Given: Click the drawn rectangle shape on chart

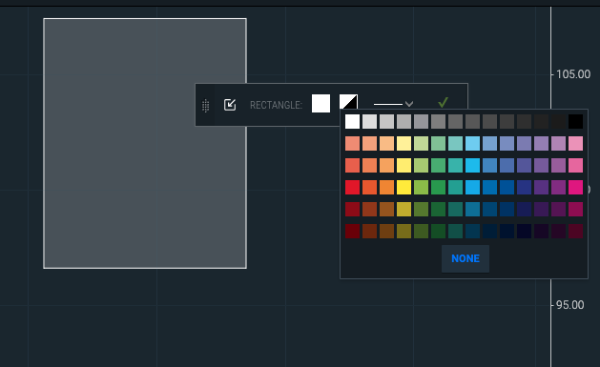Looking at the screenshot, I should [x=145, y=143].
